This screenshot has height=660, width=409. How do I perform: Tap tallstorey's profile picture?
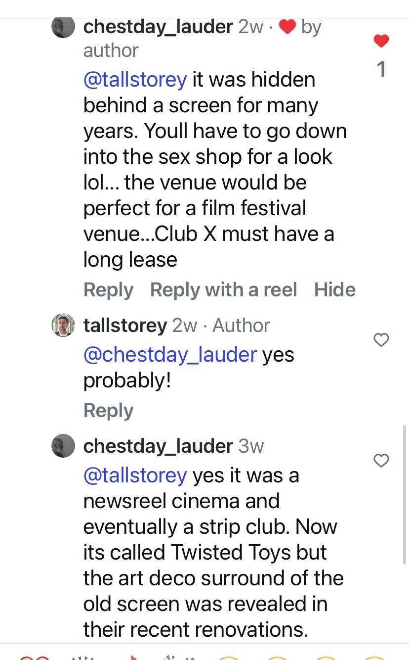coord(63,325)
